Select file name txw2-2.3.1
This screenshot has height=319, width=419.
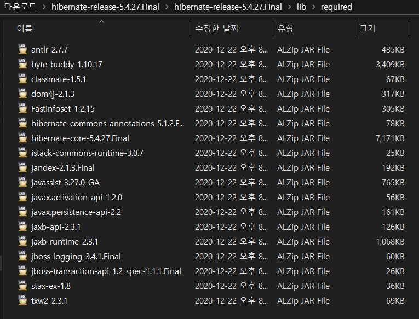49,301
